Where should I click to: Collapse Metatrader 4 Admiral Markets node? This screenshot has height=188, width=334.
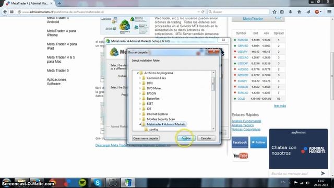coord(140,124)
